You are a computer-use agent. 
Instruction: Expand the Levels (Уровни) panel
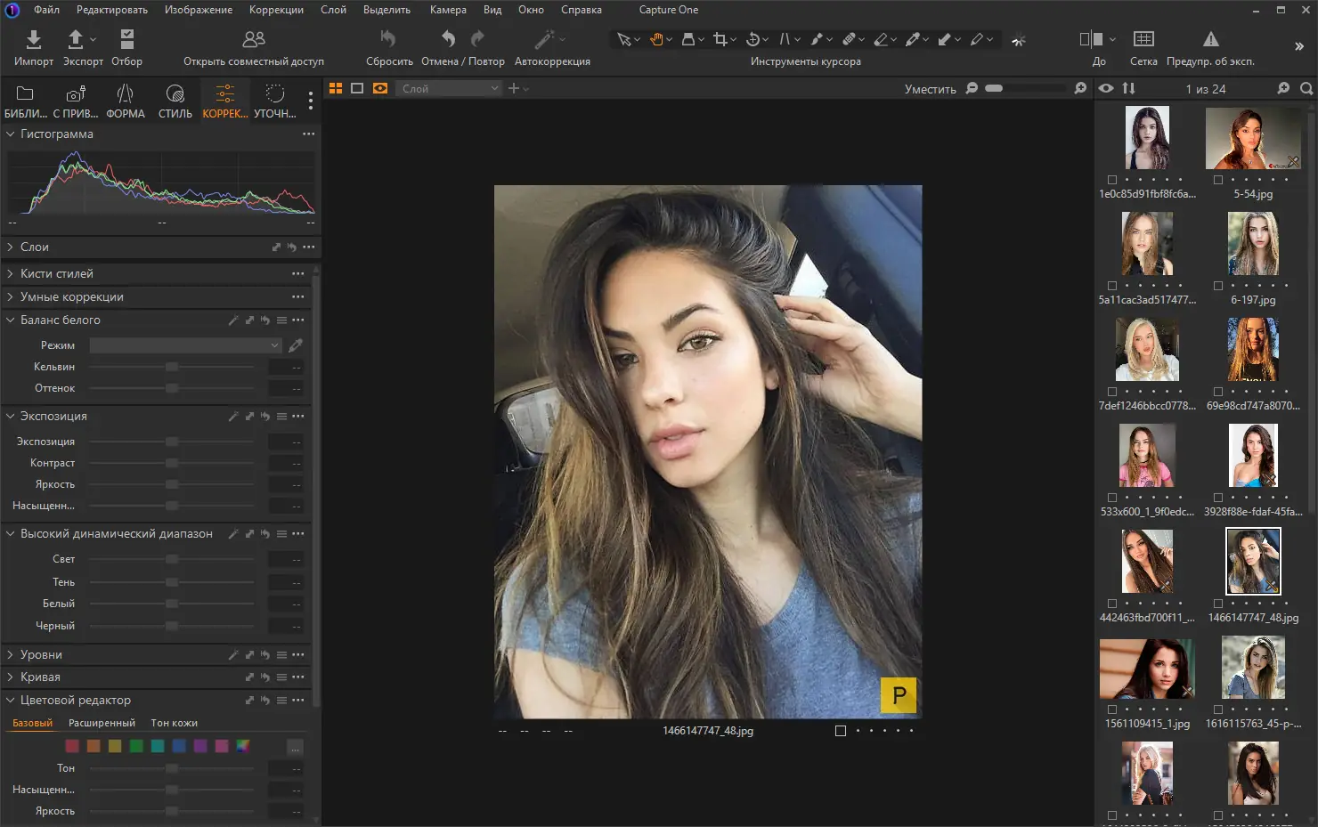click(x=10, y=654)
